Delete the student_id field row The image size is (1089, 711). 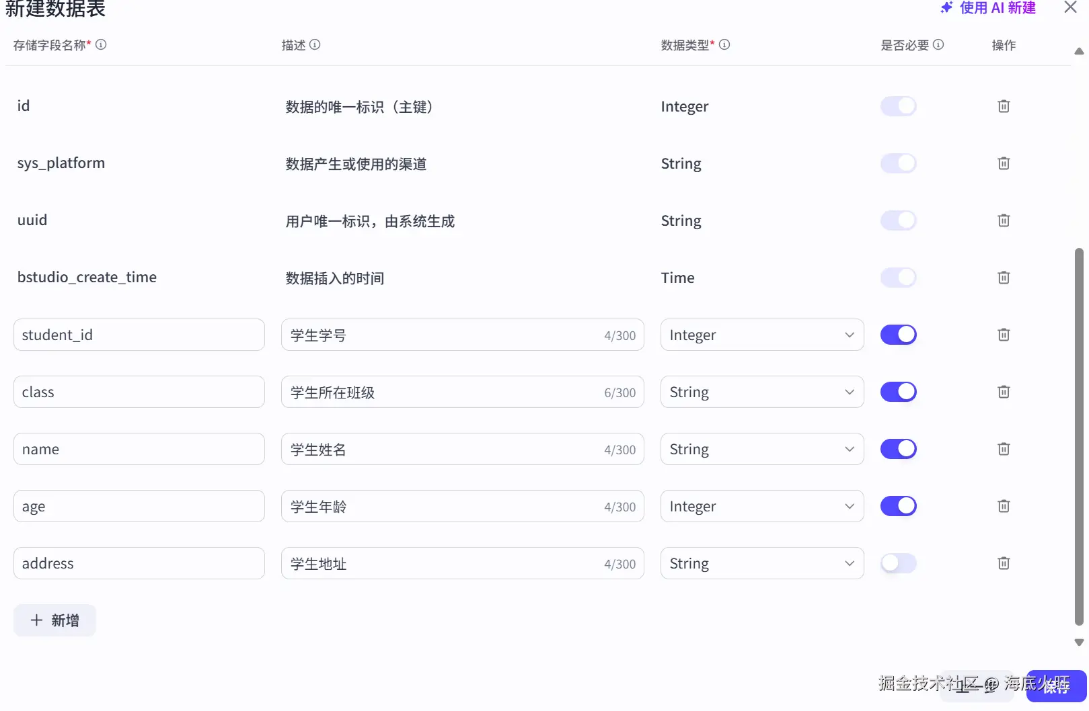coord(1004,335)
